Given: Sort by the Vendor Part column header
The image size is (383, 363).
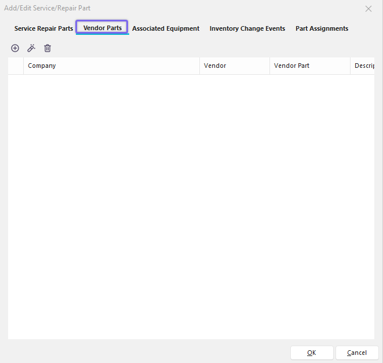Looking at the screenshot, I should tap(309, 66).
